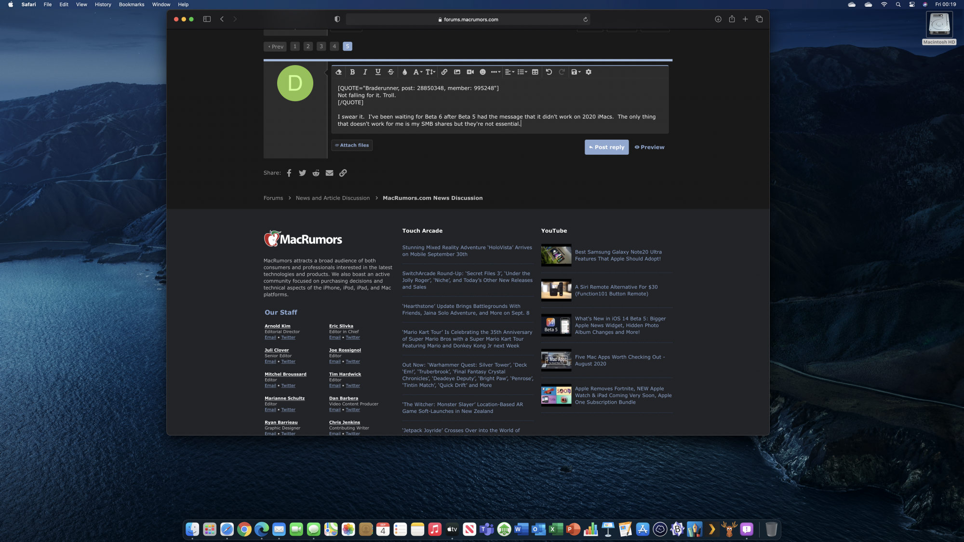The width and height of the screenshot is (964, 542).
Task: Click the redo icon in editor
Action: coord(562,72)
